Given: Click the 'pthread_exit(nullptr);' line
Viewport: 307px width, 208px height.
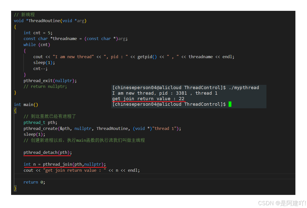Looking at the screenshot, I should point(50,81).
